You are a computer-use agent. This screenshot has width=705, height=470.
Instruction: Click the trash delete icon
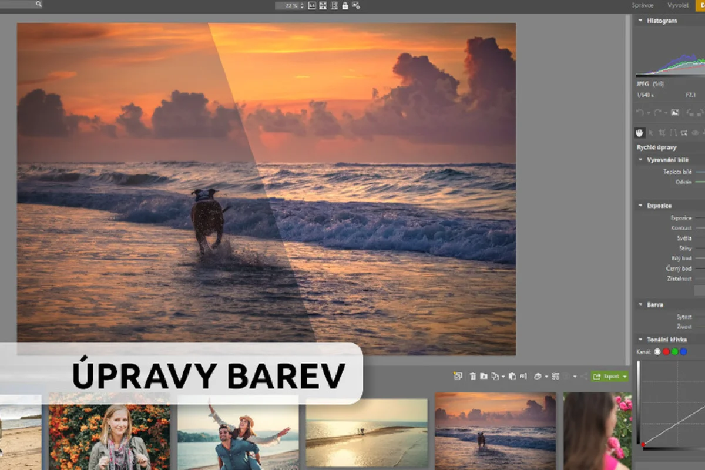pos(473,377)
